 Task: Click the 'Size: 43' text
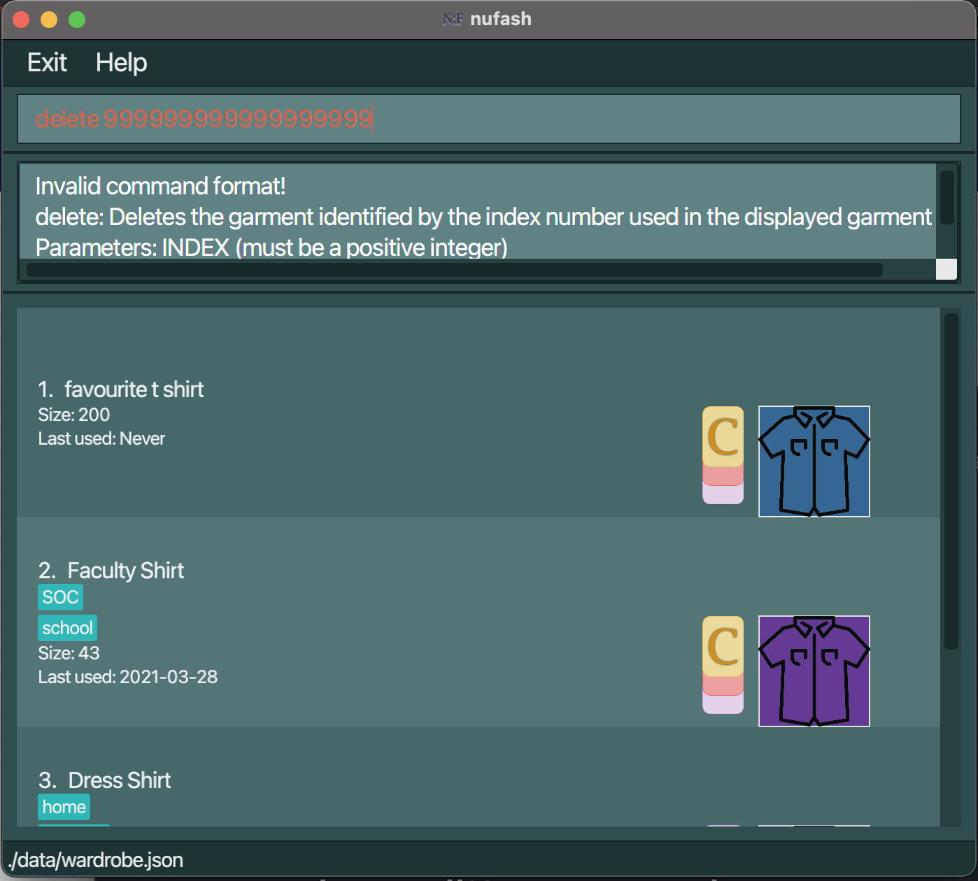pyautogui.click(x=69, y=653)
